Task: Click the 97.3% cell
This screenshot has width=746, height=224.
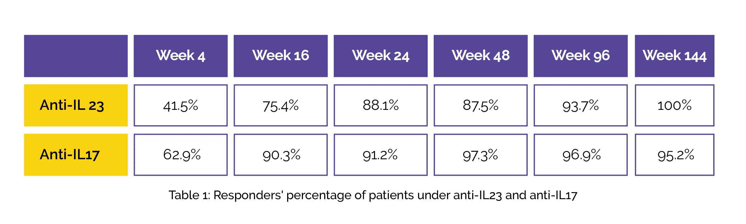Action: 481,155
